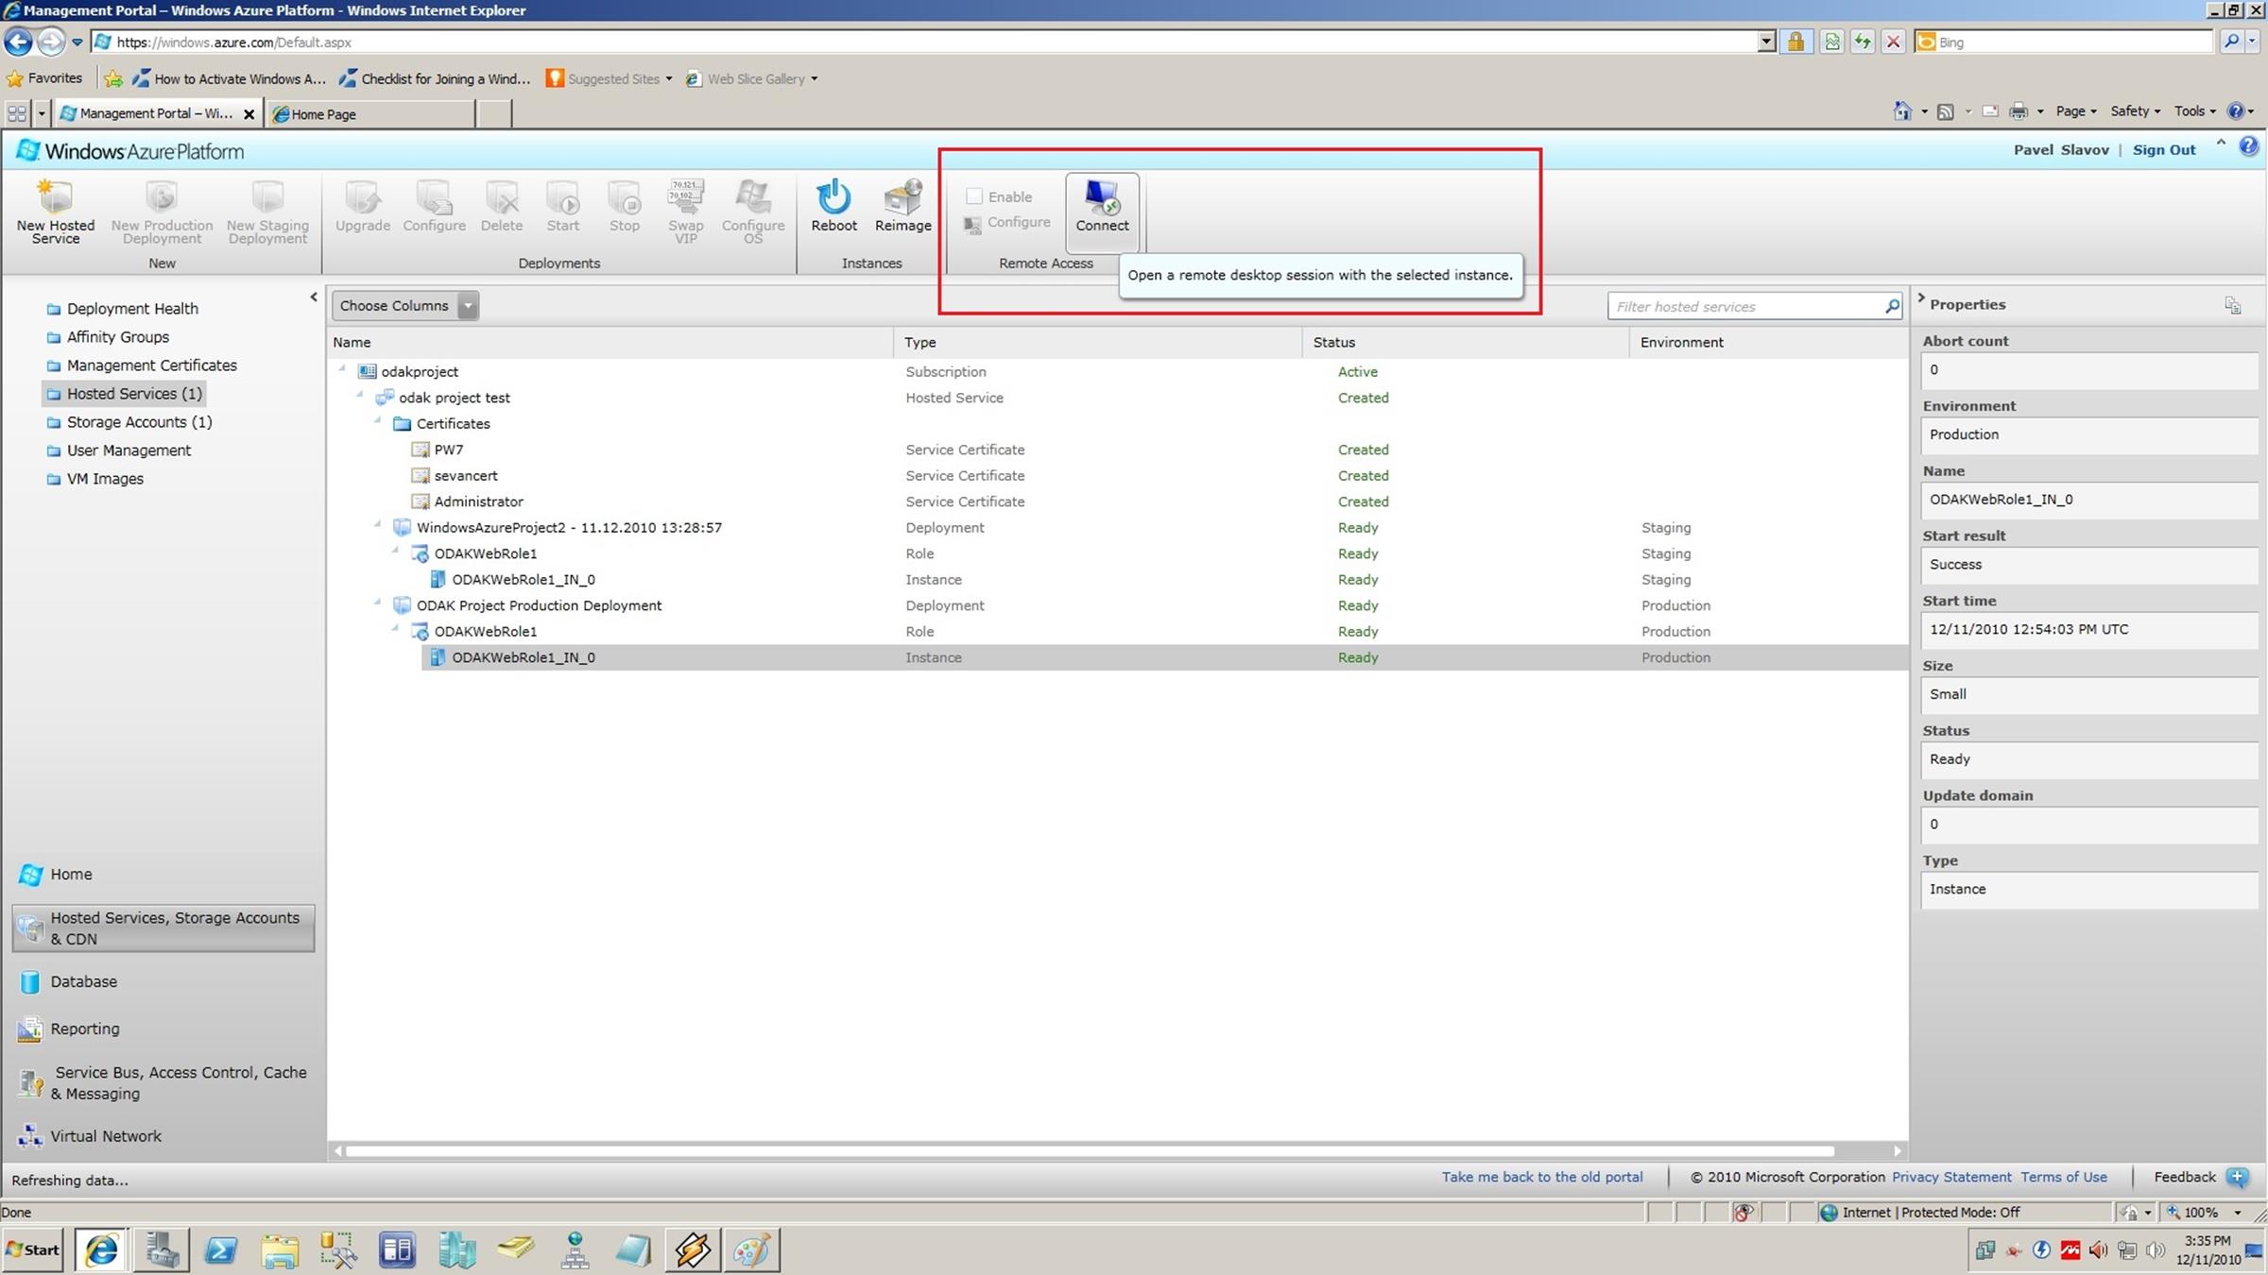Open the Virtual Network navigation section
Screen dimensions: 2268x1275
[105, 1137]
